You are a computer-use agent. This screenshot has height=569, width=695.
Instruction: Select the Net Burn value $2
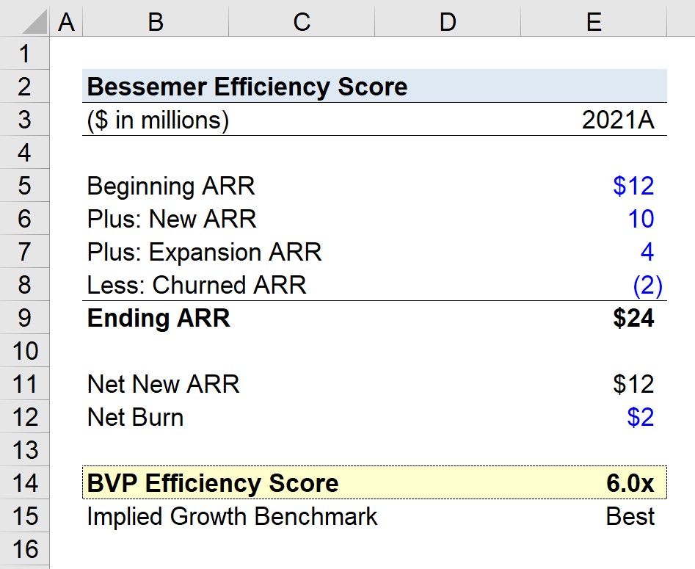tap(641, 417)
